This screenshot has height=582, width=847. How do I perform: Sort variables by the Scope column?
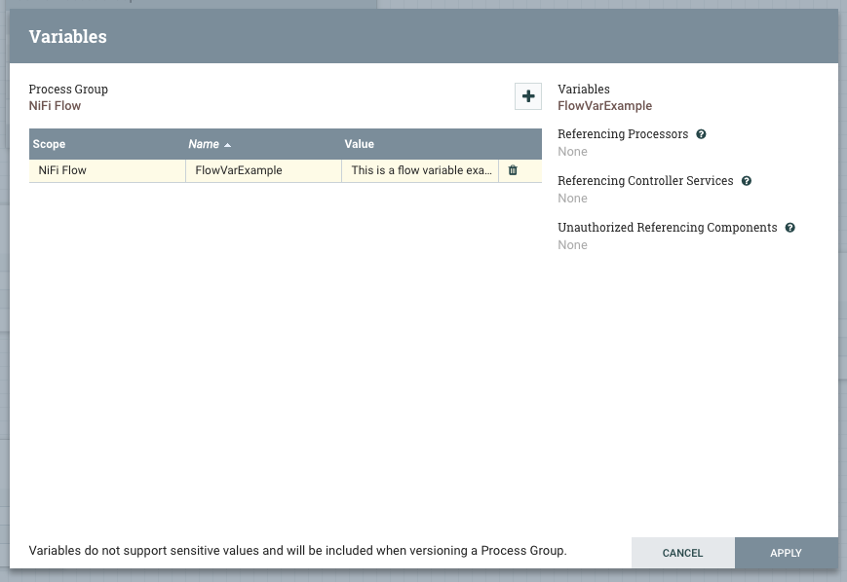point(48,143)
